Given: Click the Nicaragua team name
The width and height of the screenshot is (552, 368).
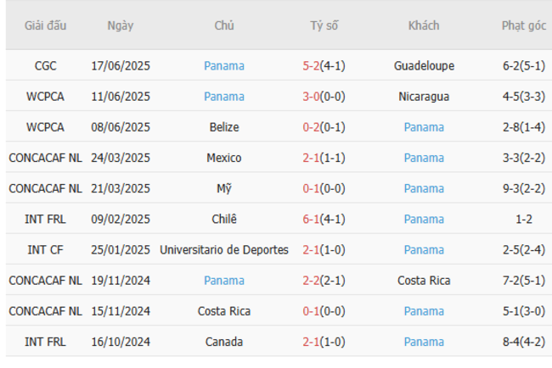Looking at the screenshot, I should click(x=424, y=97).
